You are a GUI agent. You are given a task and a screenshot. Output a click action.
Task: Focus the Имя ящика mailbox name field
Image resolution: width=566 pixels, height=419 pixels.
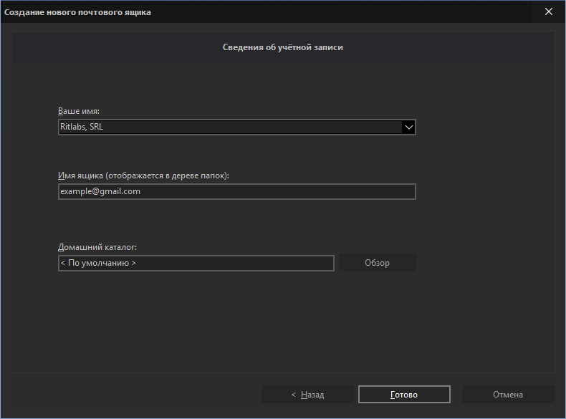click(x=237, y=191)
